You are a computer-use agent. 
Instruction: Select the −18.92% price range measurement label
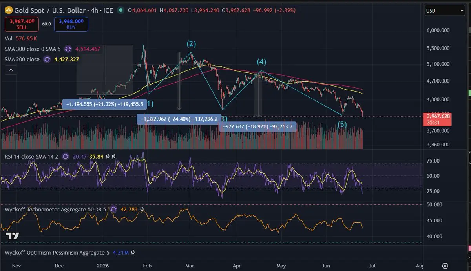click(x=257, y=126)
